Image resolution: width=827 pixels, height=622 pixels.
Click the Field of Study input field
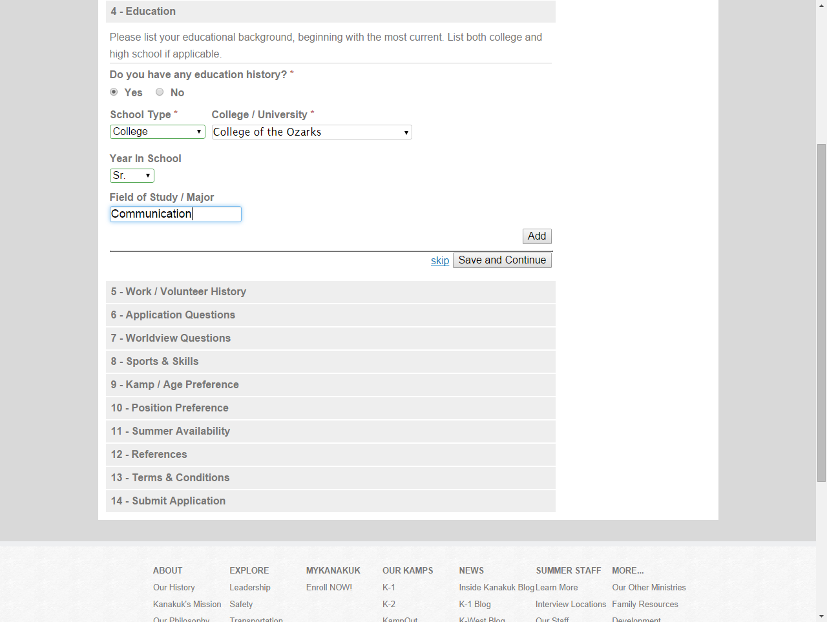pos(175,214)
